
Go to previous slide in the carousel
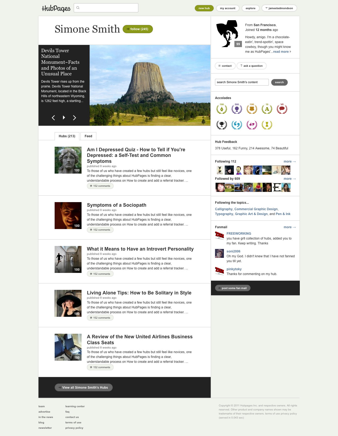pyautogui.click(x=53, y=118)
